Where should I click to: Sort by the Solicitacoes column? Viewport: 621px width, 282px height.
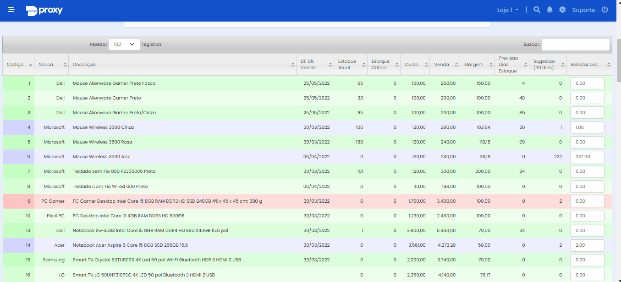click(x=589, y=65)
